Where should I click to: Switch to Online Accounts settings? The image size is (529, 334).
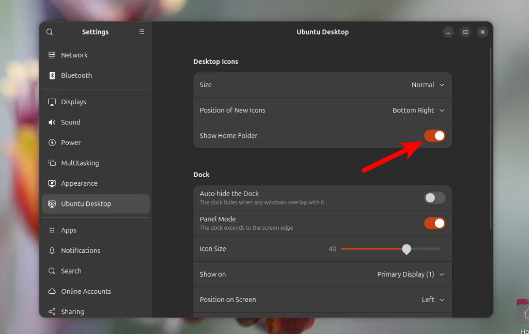tap(52, 291)
